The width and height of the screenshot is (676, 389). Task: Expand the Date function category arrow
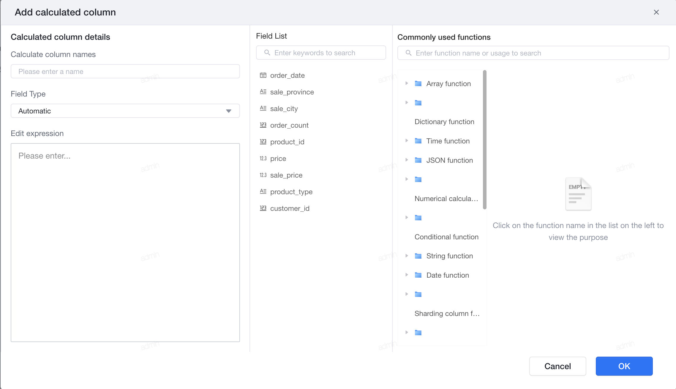coord(407,275)
